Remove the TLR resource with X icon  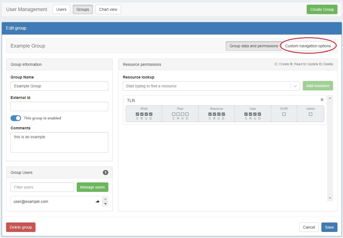(x=322, y=100)
